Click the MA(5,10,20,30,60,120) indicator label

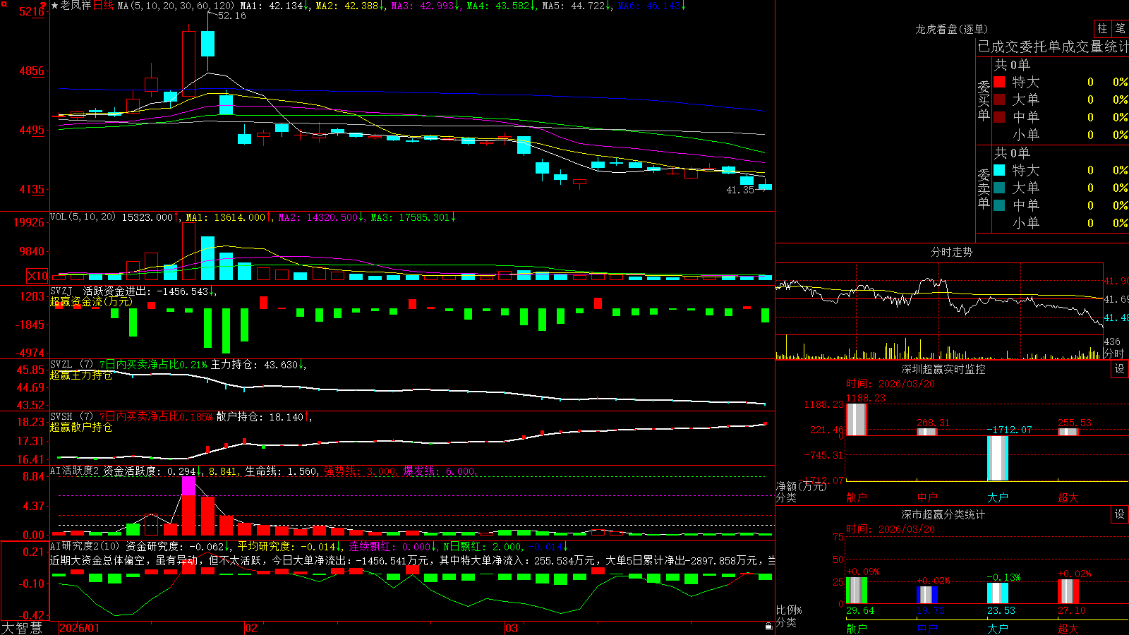click(176, 6)
